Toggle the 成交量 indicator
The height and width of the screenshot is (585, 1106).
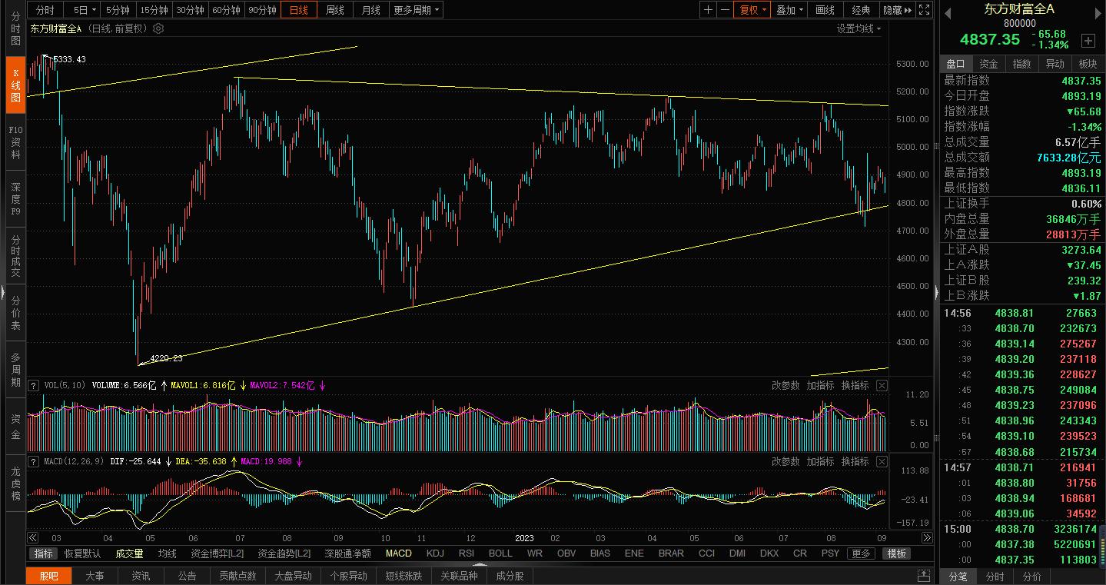[129, 553]
